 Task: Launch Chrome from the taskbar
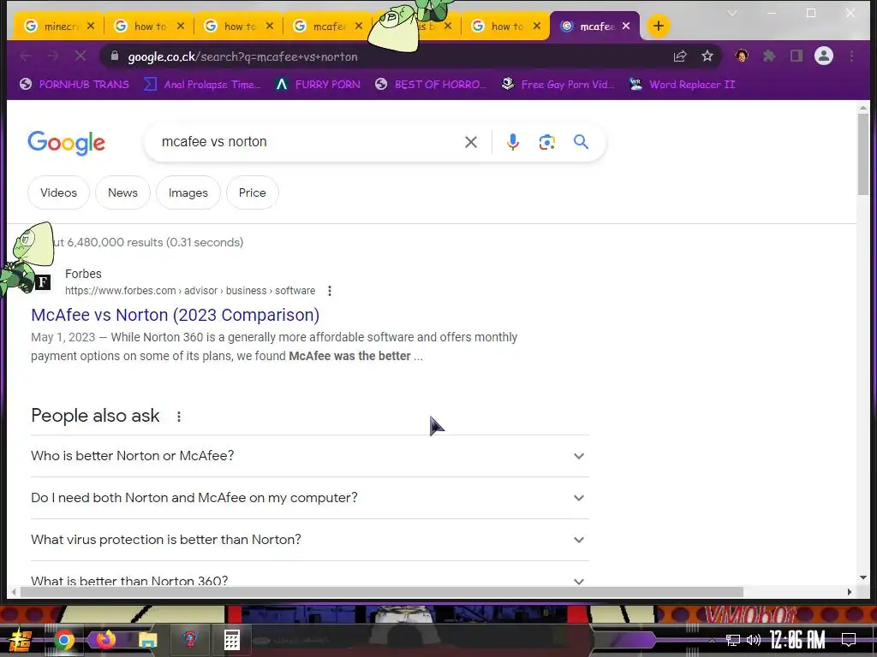pyautogui.click(x=63, y=640)
